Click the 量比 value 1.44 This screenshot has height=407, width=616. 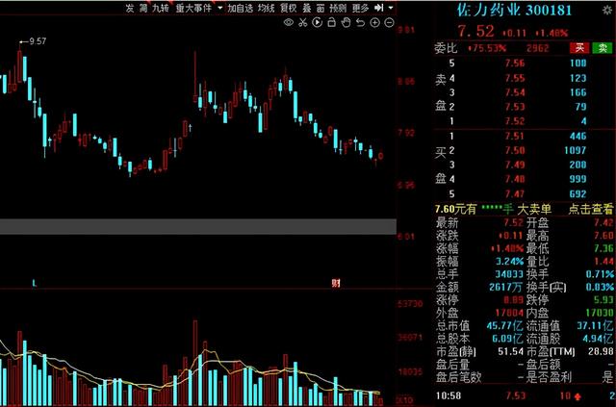603,262
